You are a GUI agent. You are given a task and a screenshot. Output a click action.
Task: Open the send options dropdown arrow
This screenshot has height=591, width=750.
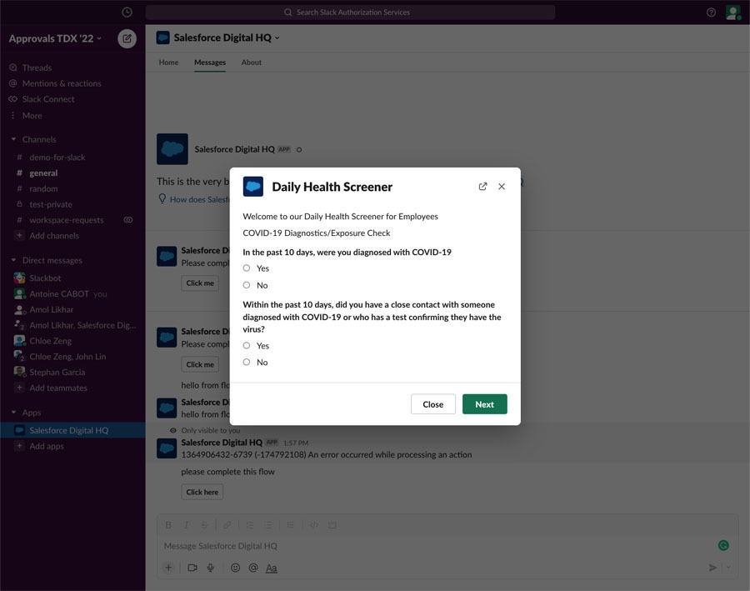coord(728,568)
